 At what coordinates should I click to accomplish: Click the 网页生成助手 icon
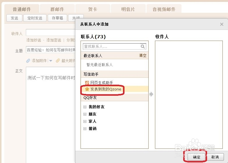[x=87, y=83]
